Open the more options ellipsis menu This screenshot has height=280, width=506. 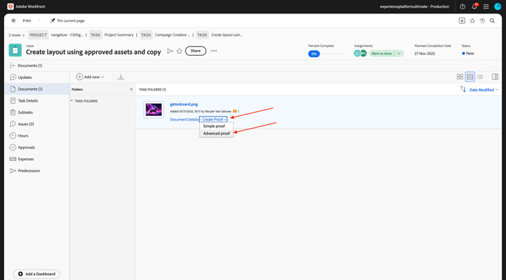click(x=214, y=51)
